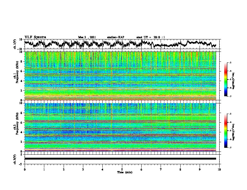The width and height of the screenshot is (247, 190).
Task: Click time axis tick label "7"
Action: (x=161, y=170)
